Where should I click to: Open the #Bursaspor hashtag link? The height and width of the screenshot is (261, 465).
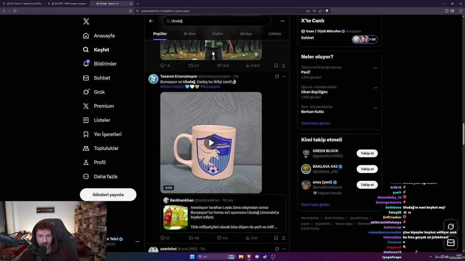tap(210, 87)
